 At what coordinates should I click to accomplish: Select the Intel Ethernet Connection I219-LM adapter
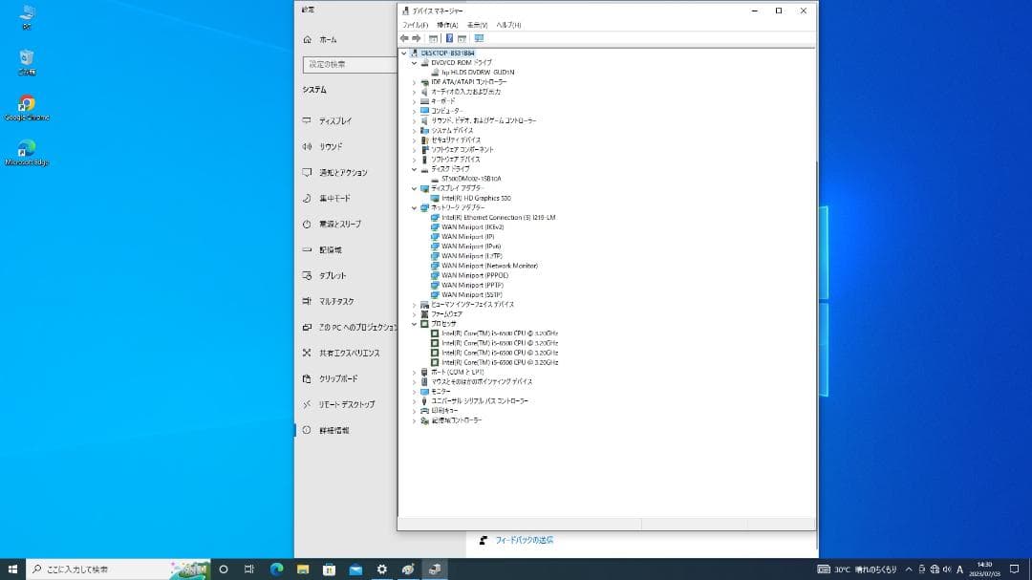[497, 217]
